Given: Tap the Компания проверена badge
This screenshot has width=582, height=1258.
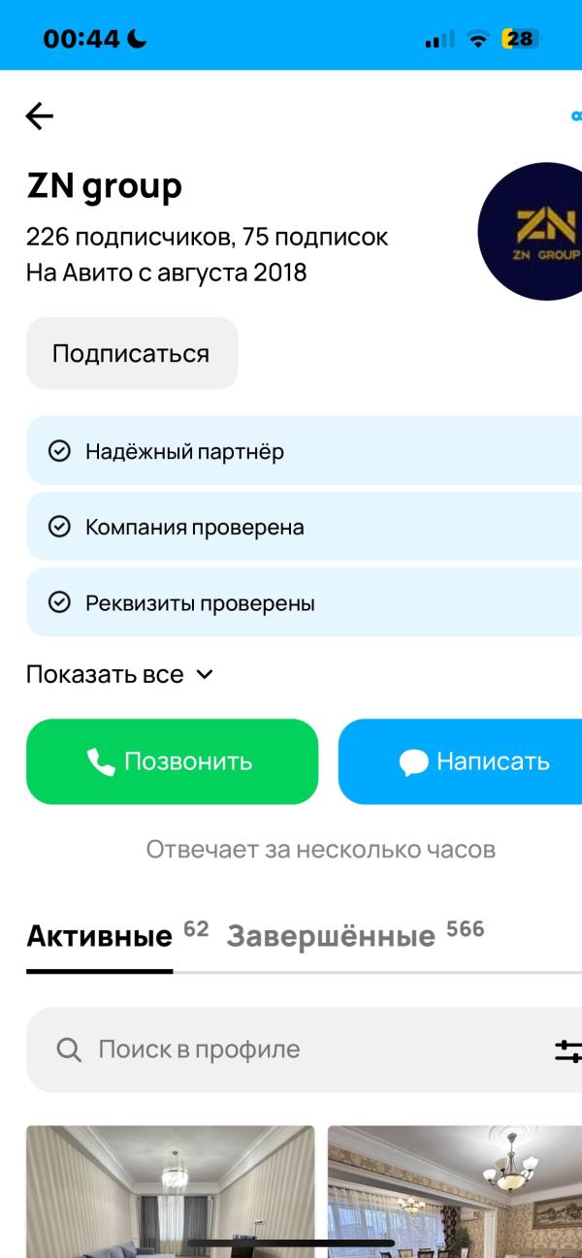Looking at the screenshot, I should point(194,527).
